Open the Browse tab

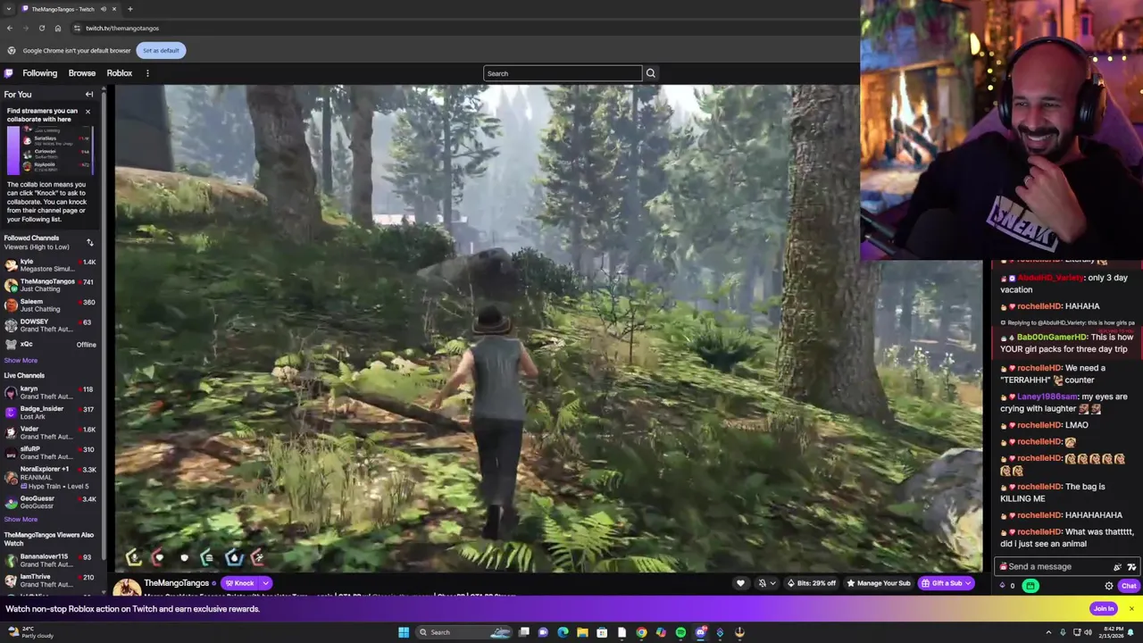point(82,73)
